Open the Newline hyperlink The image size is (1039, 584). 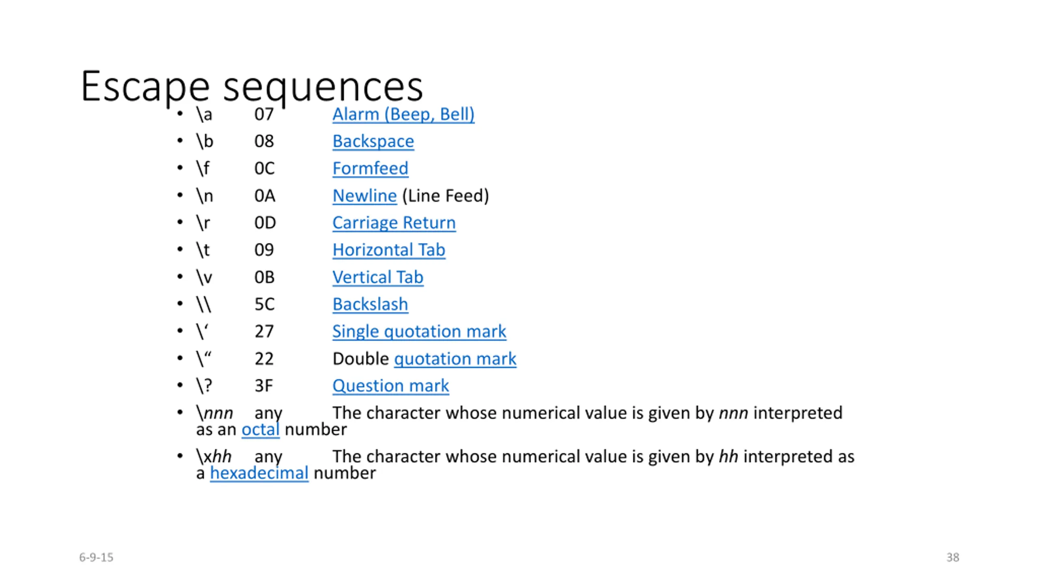point(364,195)
